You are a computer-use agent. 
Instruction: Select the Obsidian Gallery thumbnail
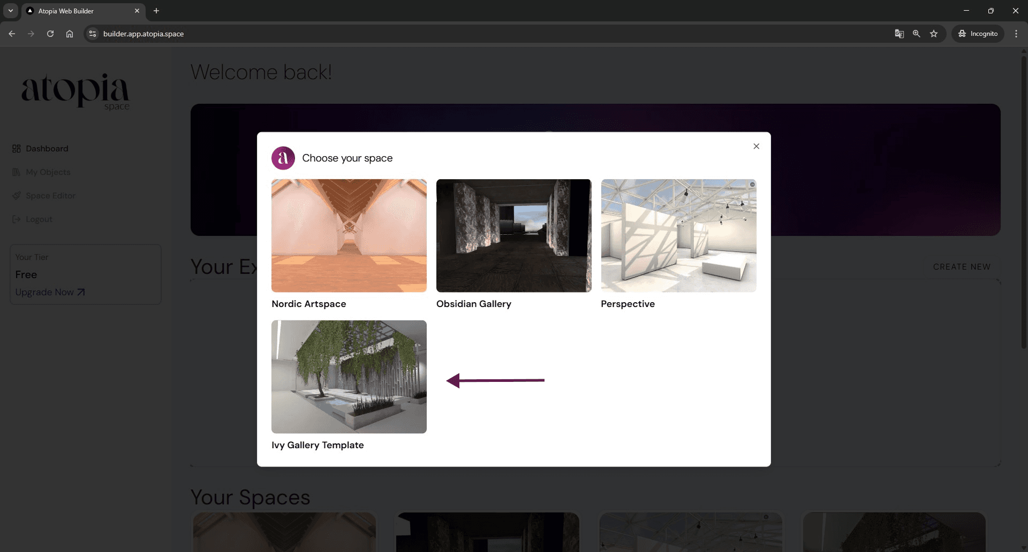[x=514, y=235]
